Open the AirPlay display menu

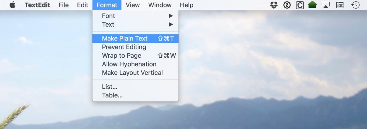(326, 5)
